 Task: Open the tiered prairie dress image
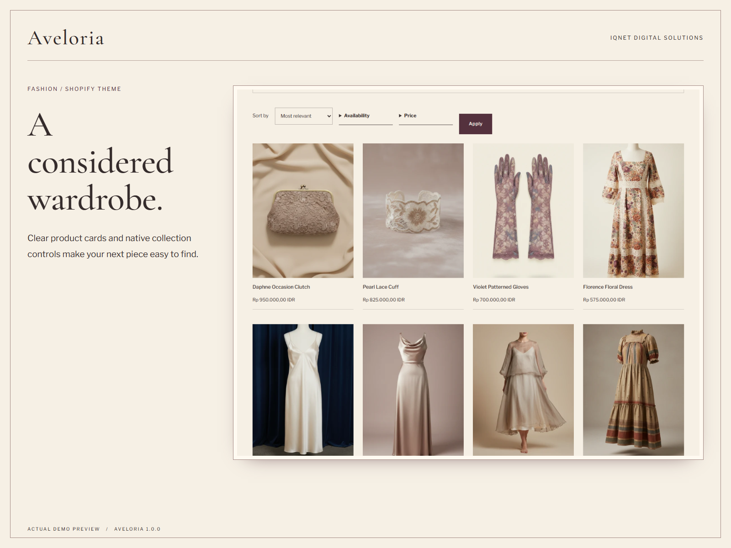(633, 390)
